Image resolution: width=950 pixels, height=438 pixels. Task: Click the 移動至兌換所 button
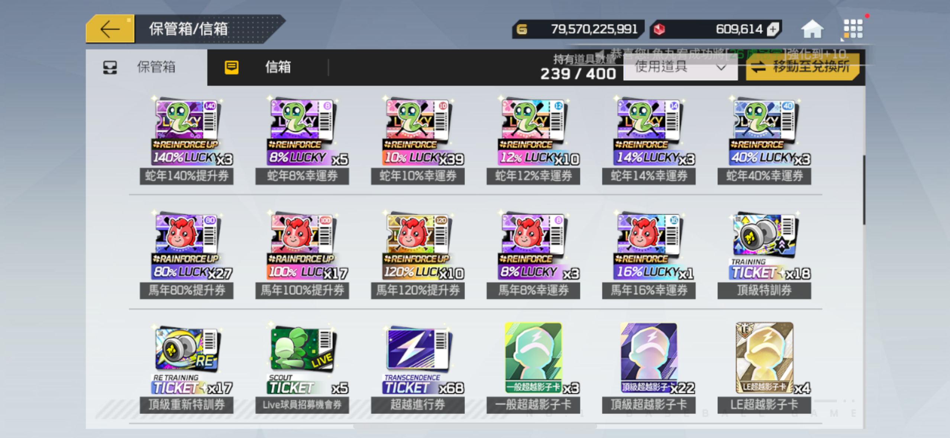(x=802, y=67)
